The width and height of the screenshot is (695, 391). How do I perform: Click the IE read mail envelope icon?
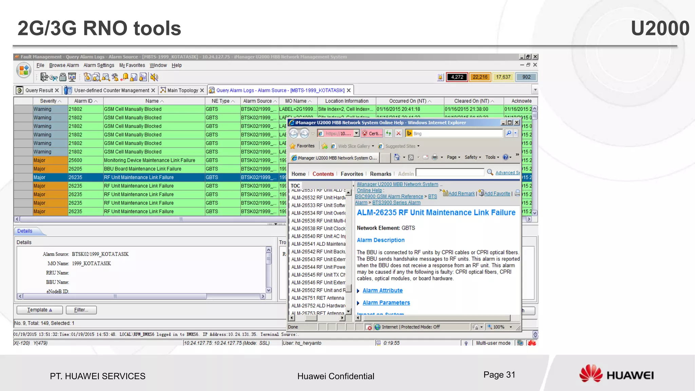[x=425, y=157]
